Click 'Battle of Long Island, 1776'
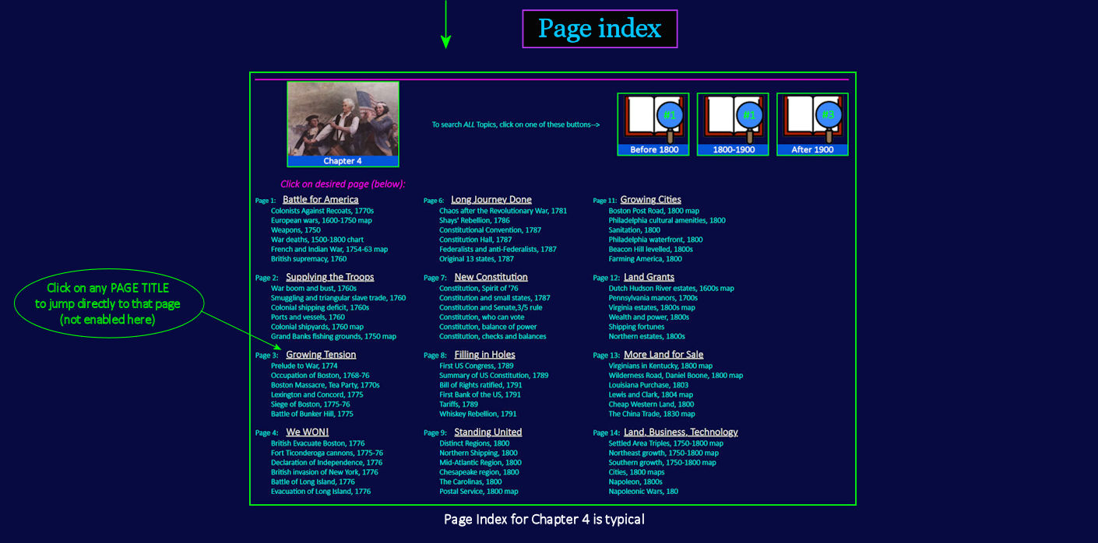The width and height of the screenshot is (1098, 543). (313, 482)
